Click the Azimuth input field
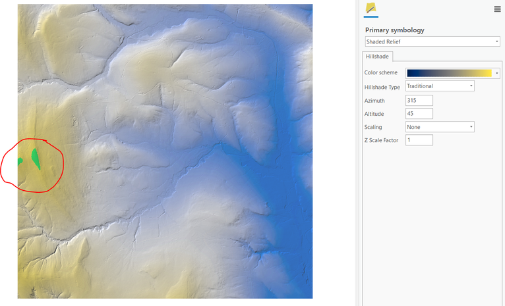This screenshot has width=505, height=306. pos(419,100)
